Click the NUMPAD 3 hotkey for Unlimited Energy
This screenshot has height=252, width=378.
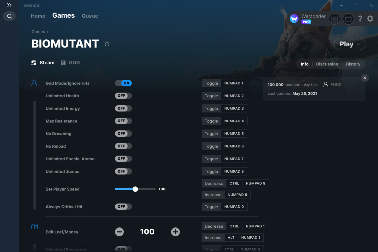pyautogui.click(x=234, y=108)
